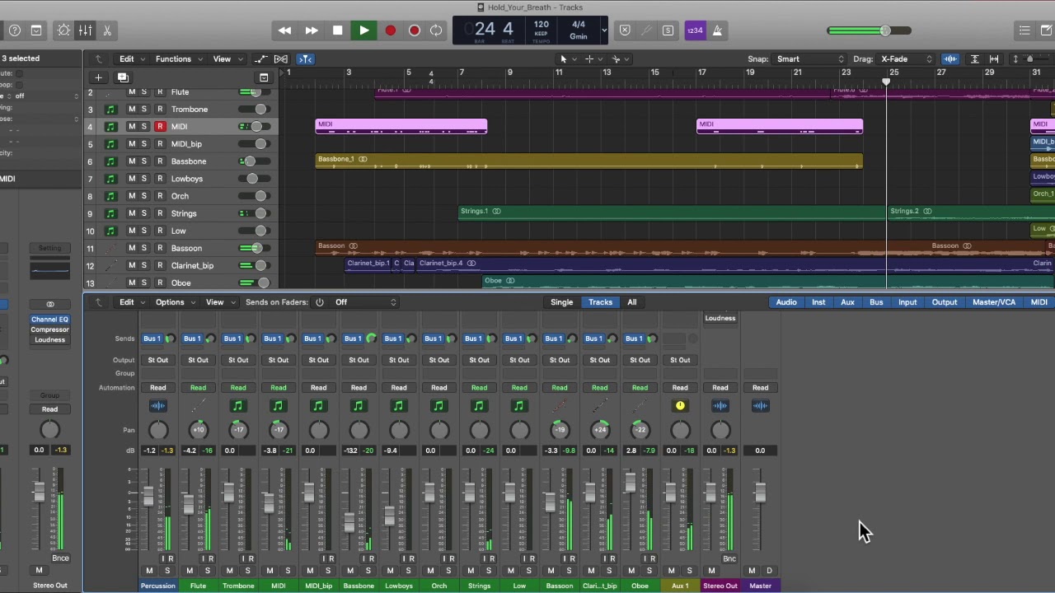Open the Sends on Faders Off dropdown

click(x=364, y=302)
